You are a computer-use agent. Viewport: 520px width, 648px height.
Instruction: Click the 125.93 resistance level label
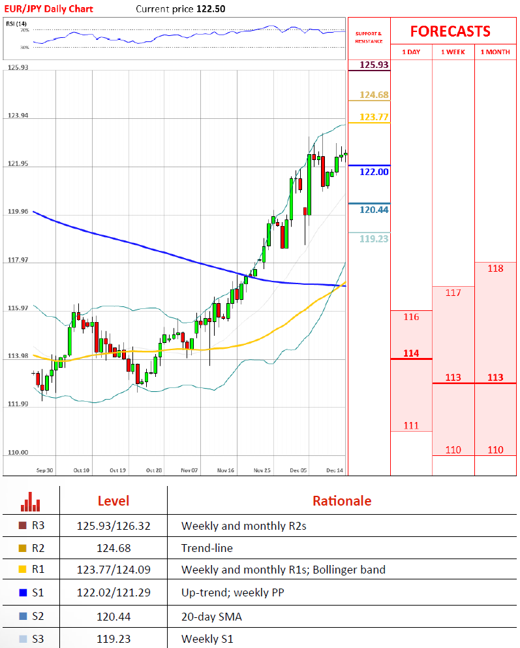374,65
